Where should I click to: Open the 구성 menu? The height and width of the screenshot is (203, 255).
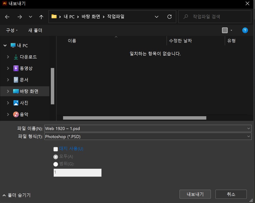[x=12, y=30]
